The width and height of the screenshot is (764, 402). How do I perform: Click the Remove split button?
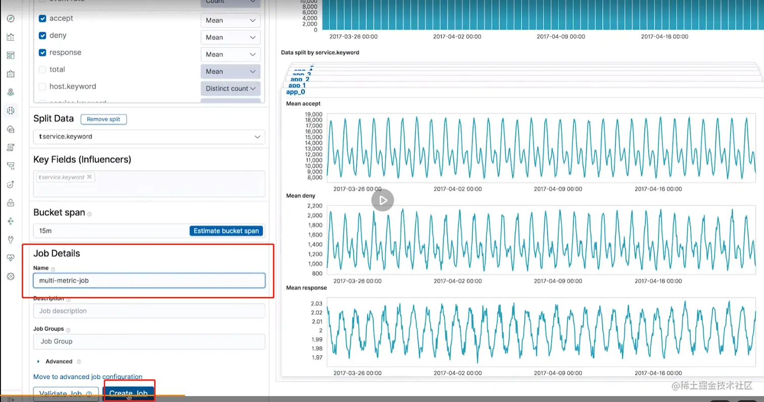point(104,120)
